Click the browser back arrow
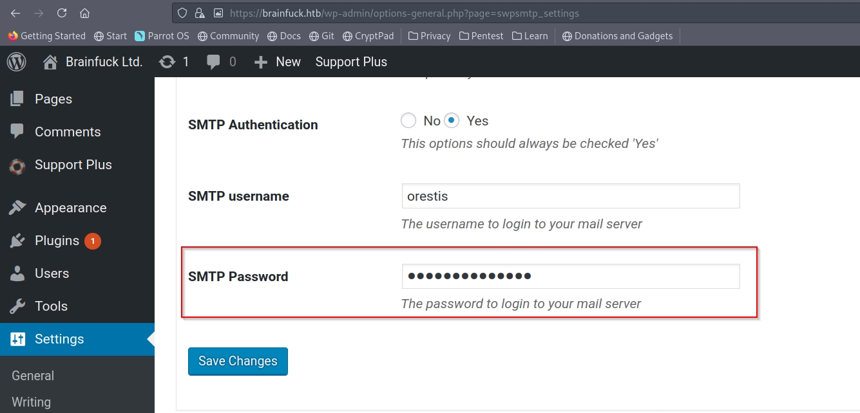860x413 pixels. pyautogui.click(x=15, y=13)
